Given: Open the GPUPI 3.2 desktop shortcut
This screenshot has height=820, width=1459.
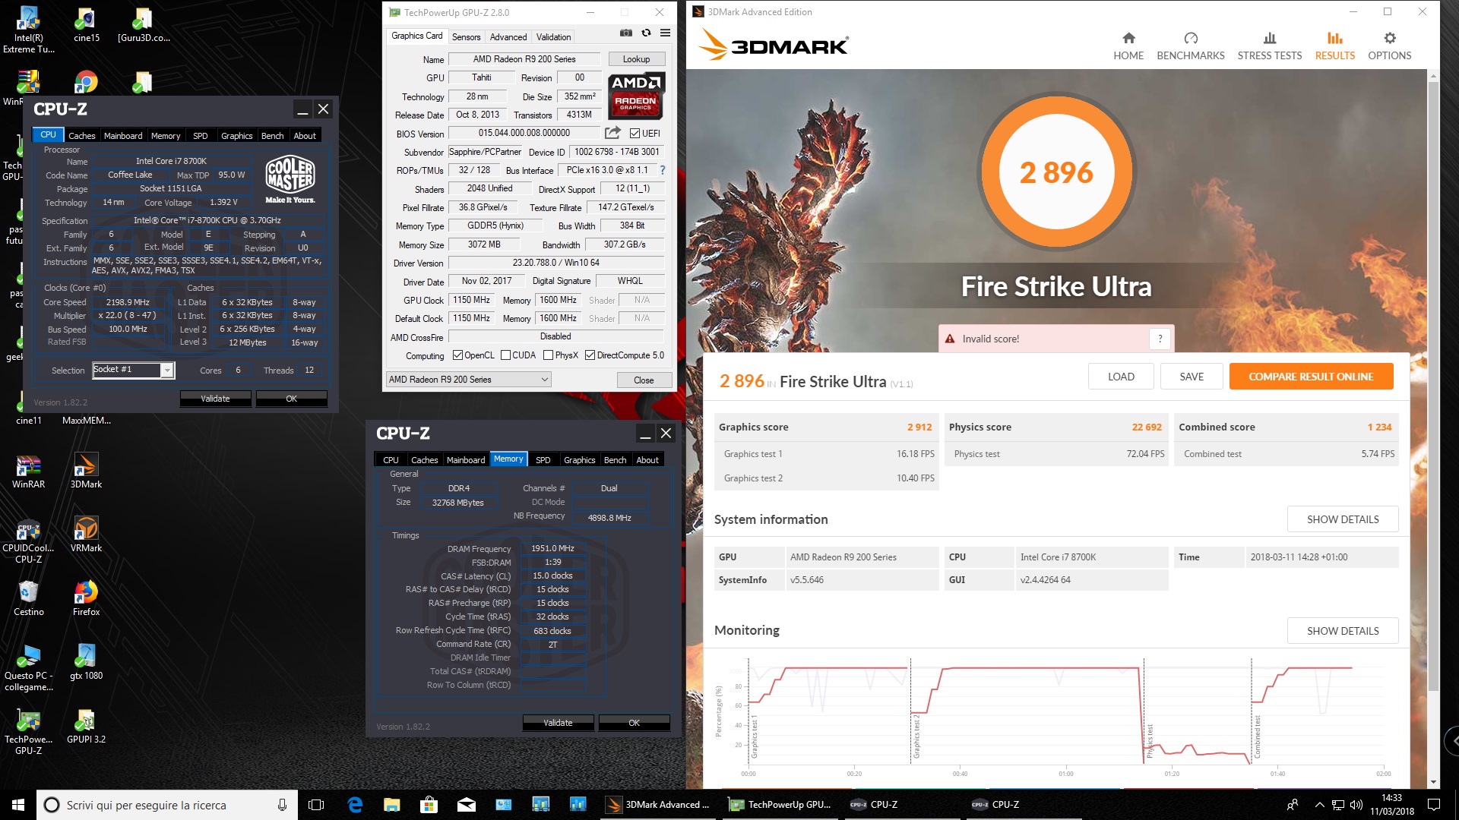Looking at the screenshot, I should coord(86,725).
